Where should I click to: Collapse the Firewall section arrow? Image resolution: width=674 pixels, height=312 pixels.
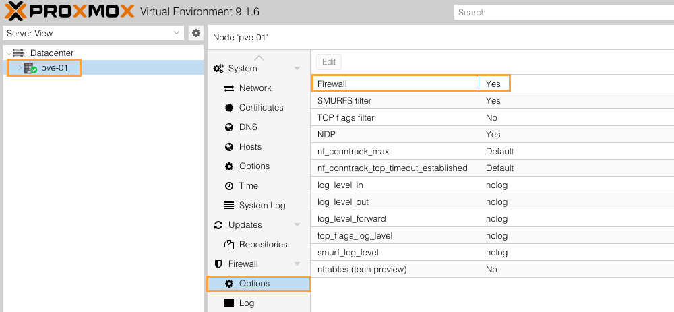tap(297, 264)
